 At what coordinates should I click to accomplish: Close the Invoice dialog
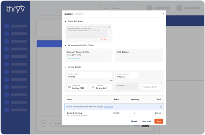163,14
